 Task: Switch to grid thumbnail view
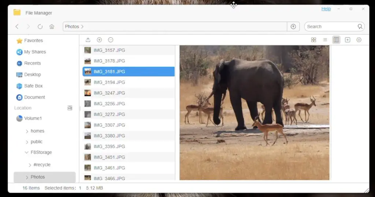[x=313, y=40]
